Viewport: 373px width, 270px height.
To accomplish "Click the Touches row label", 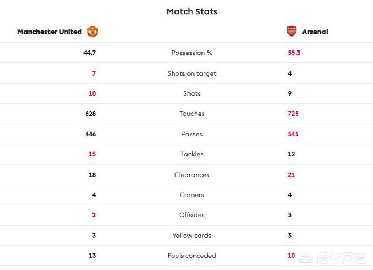I will (192, 114).
